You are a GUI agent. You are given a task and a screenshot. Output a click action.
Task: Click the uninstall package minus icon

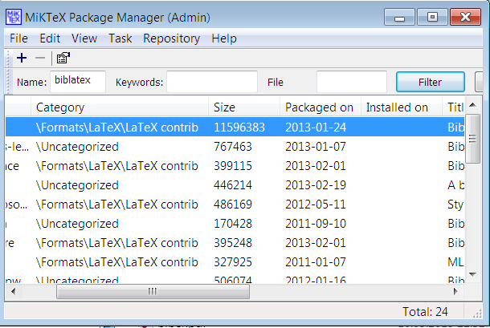(40, 58)
